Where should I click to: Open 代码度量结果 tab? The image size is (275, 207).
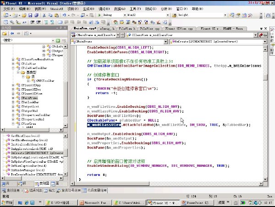(x=95, y=191)
